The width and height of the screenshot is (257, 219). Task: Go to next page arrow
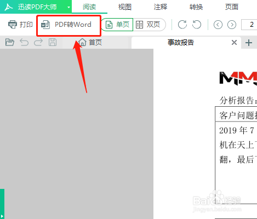click(232, 25)
